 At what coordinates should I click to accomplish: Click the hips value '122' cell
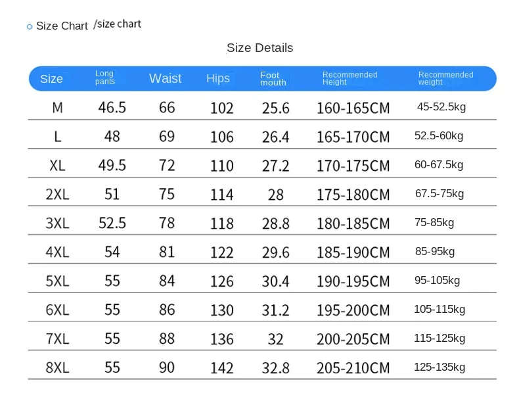tap(221, 252)
